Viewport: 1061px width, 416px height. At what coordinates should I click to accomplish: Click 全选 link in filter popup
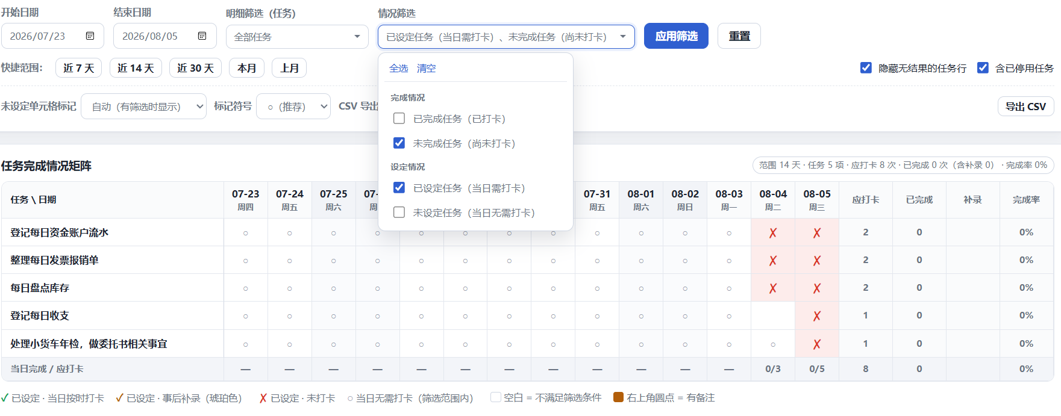(398, 69)
